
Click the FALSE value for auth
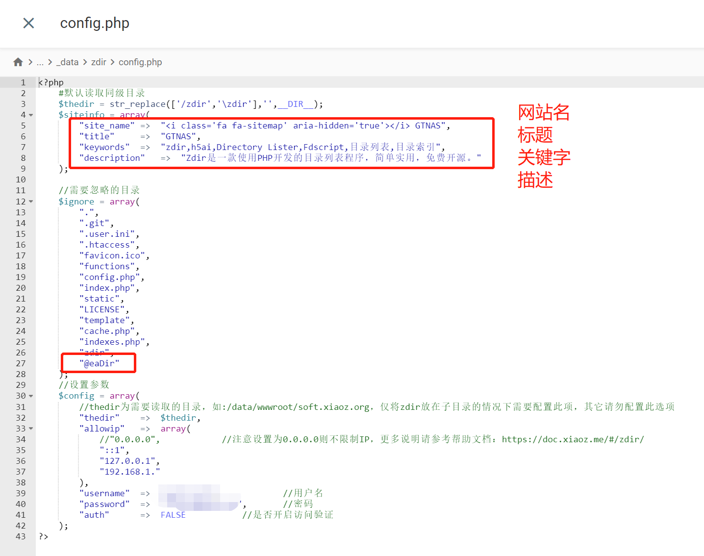tap(173, 515)
